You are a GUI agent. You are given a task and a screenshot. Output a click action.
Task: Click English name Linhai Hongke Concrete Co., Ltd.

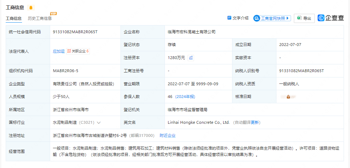199,122
